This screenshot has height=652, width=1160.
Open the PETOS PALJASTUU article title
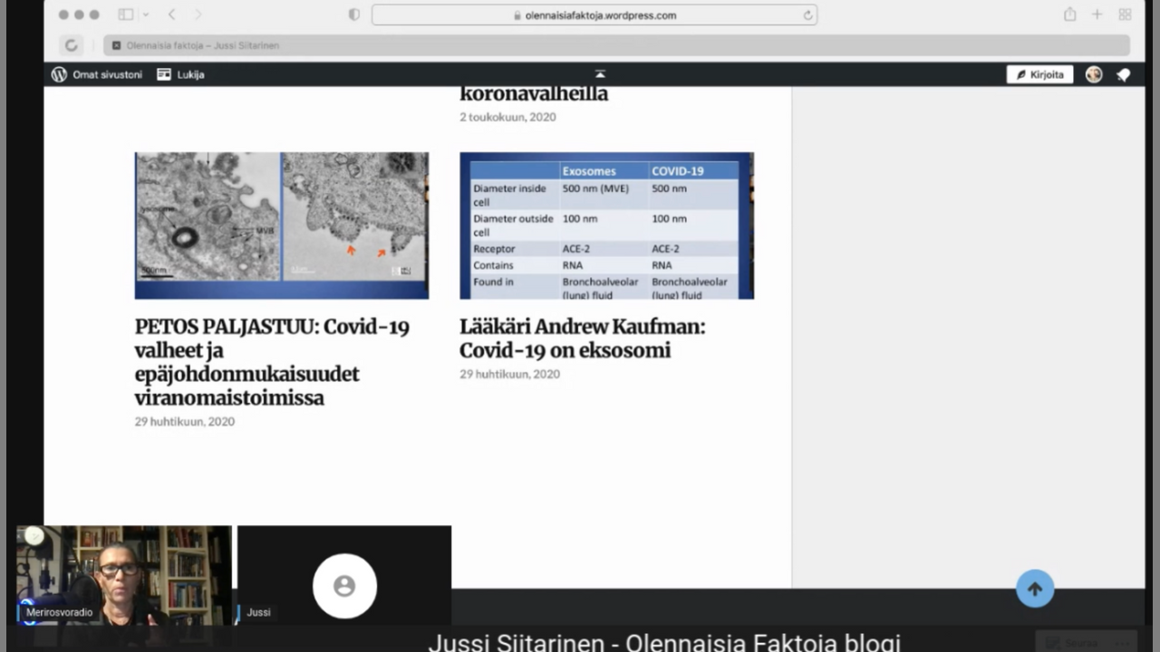coord(272,362)
